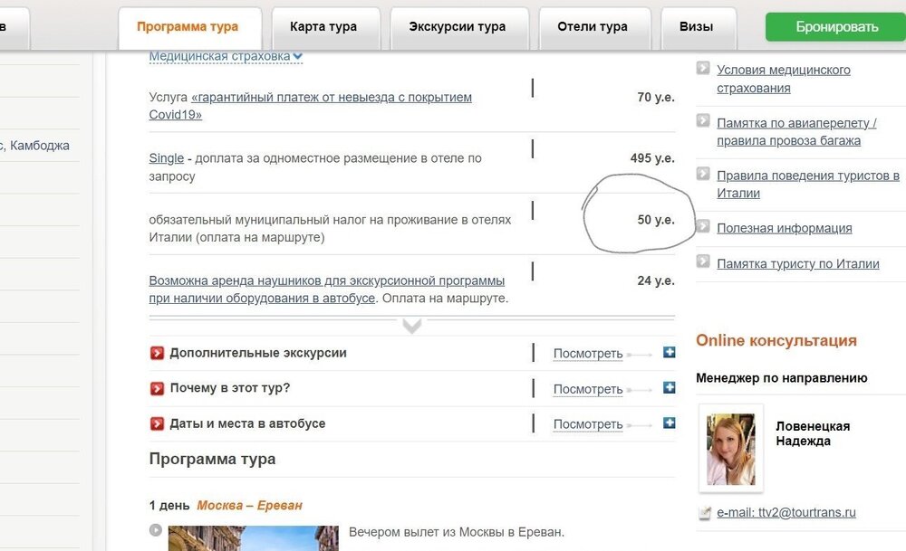Expand Дополнительные экскурсии with the plus icon

[x=670, y=352]
